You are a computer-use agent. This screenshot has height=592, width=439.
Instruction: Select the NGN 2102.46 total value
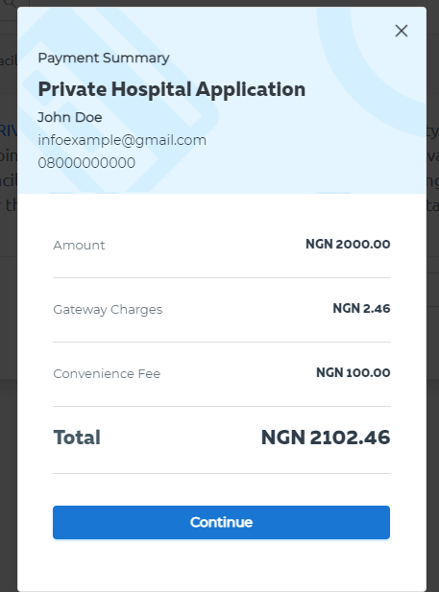pos(326,438)
